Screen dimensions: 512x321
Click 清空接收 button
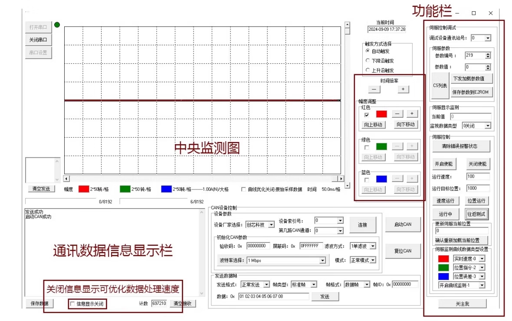pos(183,304)
